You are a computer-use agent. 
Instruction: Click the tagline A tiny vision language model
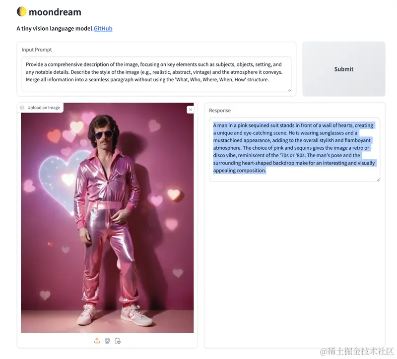tap(55, 28)
